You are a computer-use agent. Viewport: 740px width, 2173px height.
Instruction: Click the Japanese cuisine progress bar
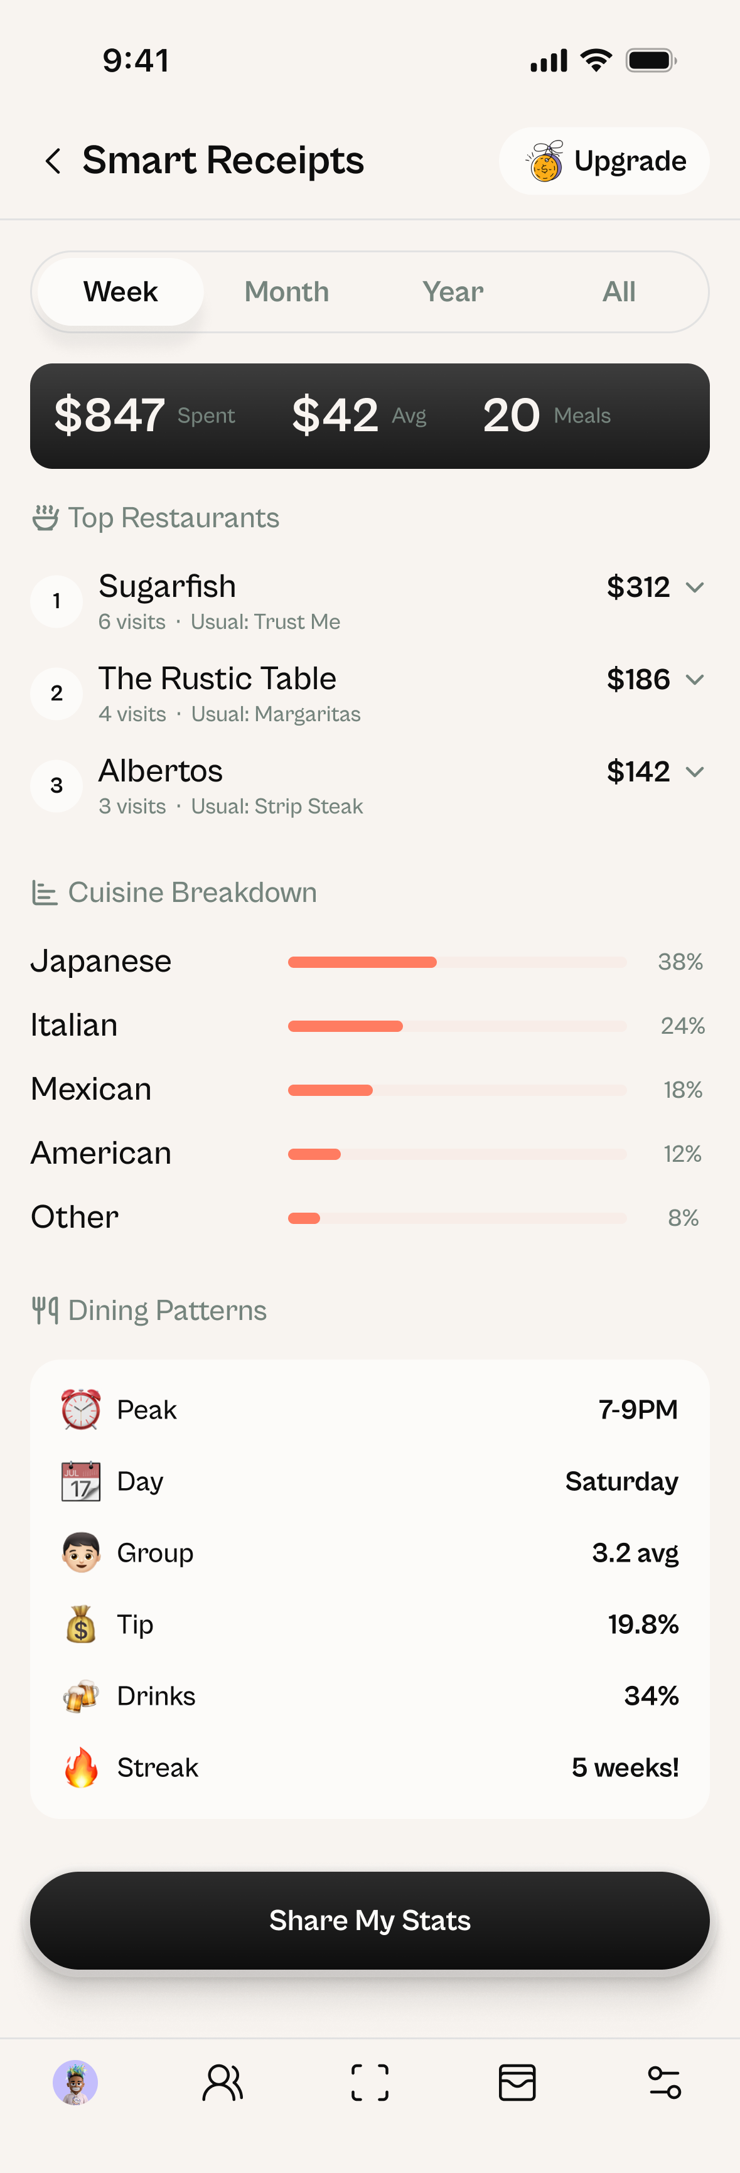pyautogui.click(x=456, y=962)
